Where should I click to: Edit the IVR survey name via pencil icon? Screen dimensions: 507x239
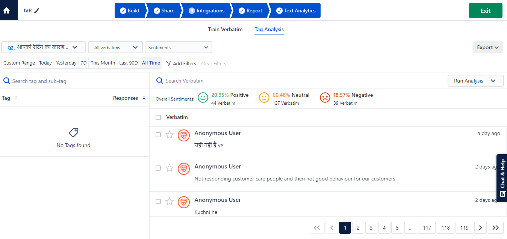coord(38,11)
